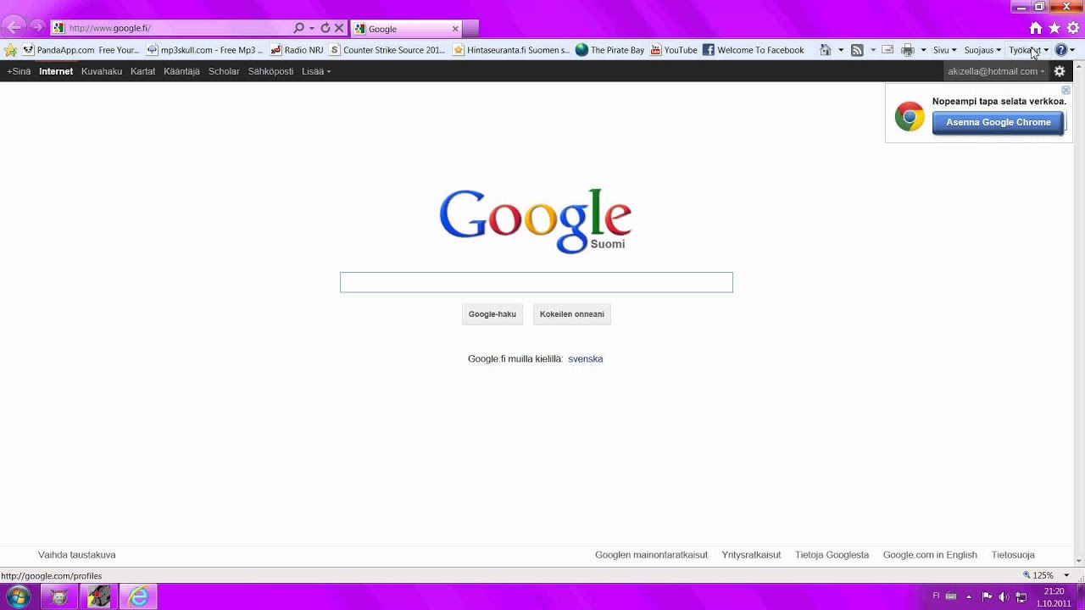This screenshot has height=610, width=1085.
Task: Click the Help question mark icon
Action: [x=1061, y=50]
